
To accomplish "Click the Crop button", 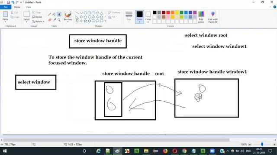I will pyautogui.click(x=36, y=12).
